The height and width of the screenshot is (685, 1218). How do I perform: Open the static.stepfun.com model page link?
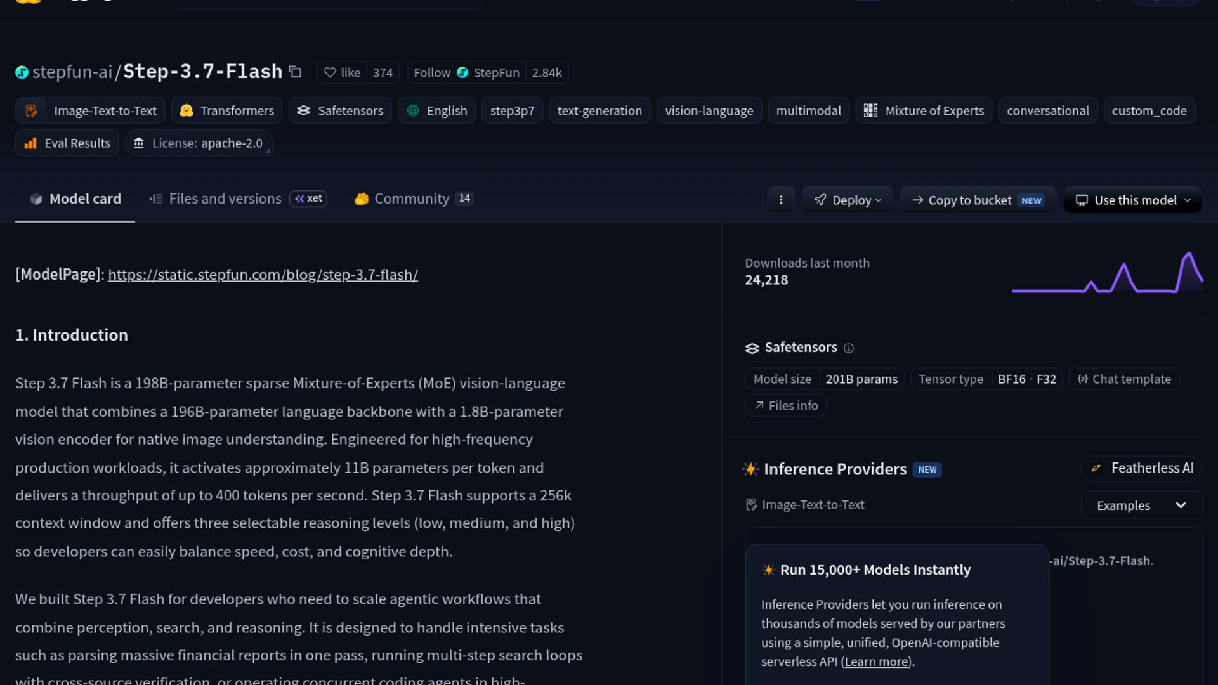(263, 275)
